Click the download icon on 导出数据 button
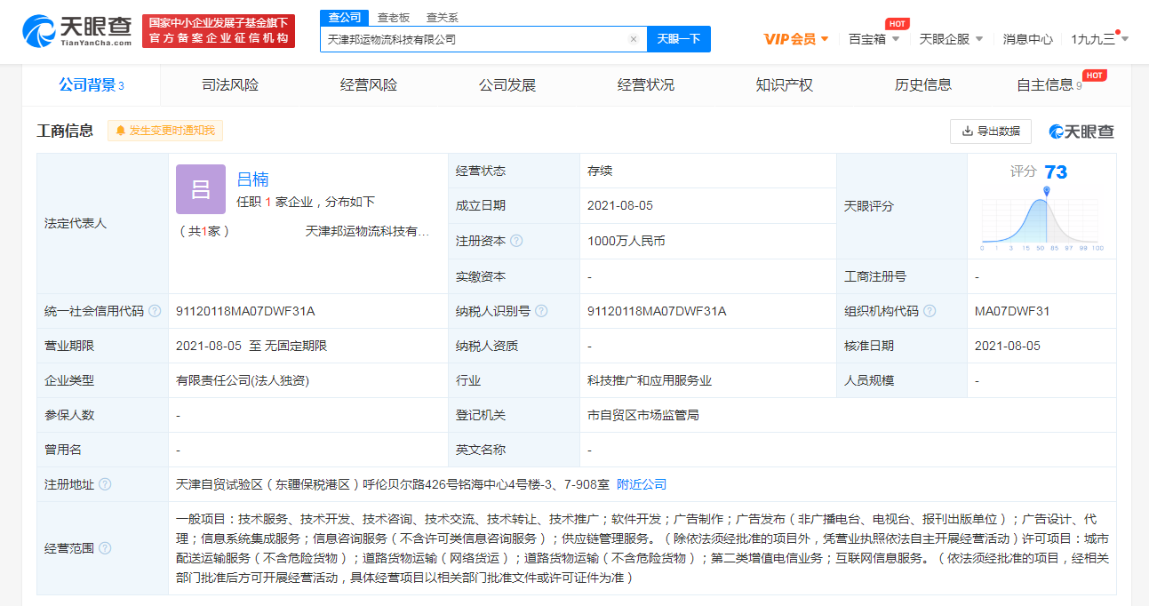The image size is (1149, 606). [965, 130]
